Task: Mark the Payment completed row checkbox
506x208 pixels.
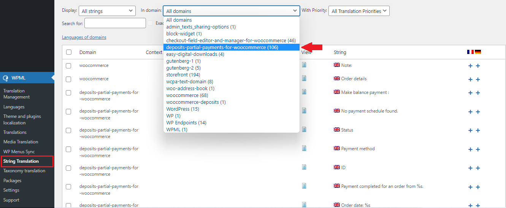Action: pos(68,187)
